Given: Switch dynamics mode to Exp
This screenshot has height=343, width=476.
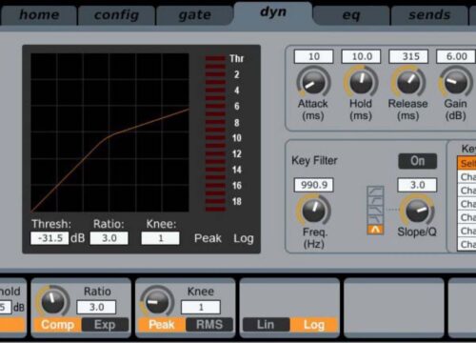Looking at the screenshot, I should [x=105, y=325].
